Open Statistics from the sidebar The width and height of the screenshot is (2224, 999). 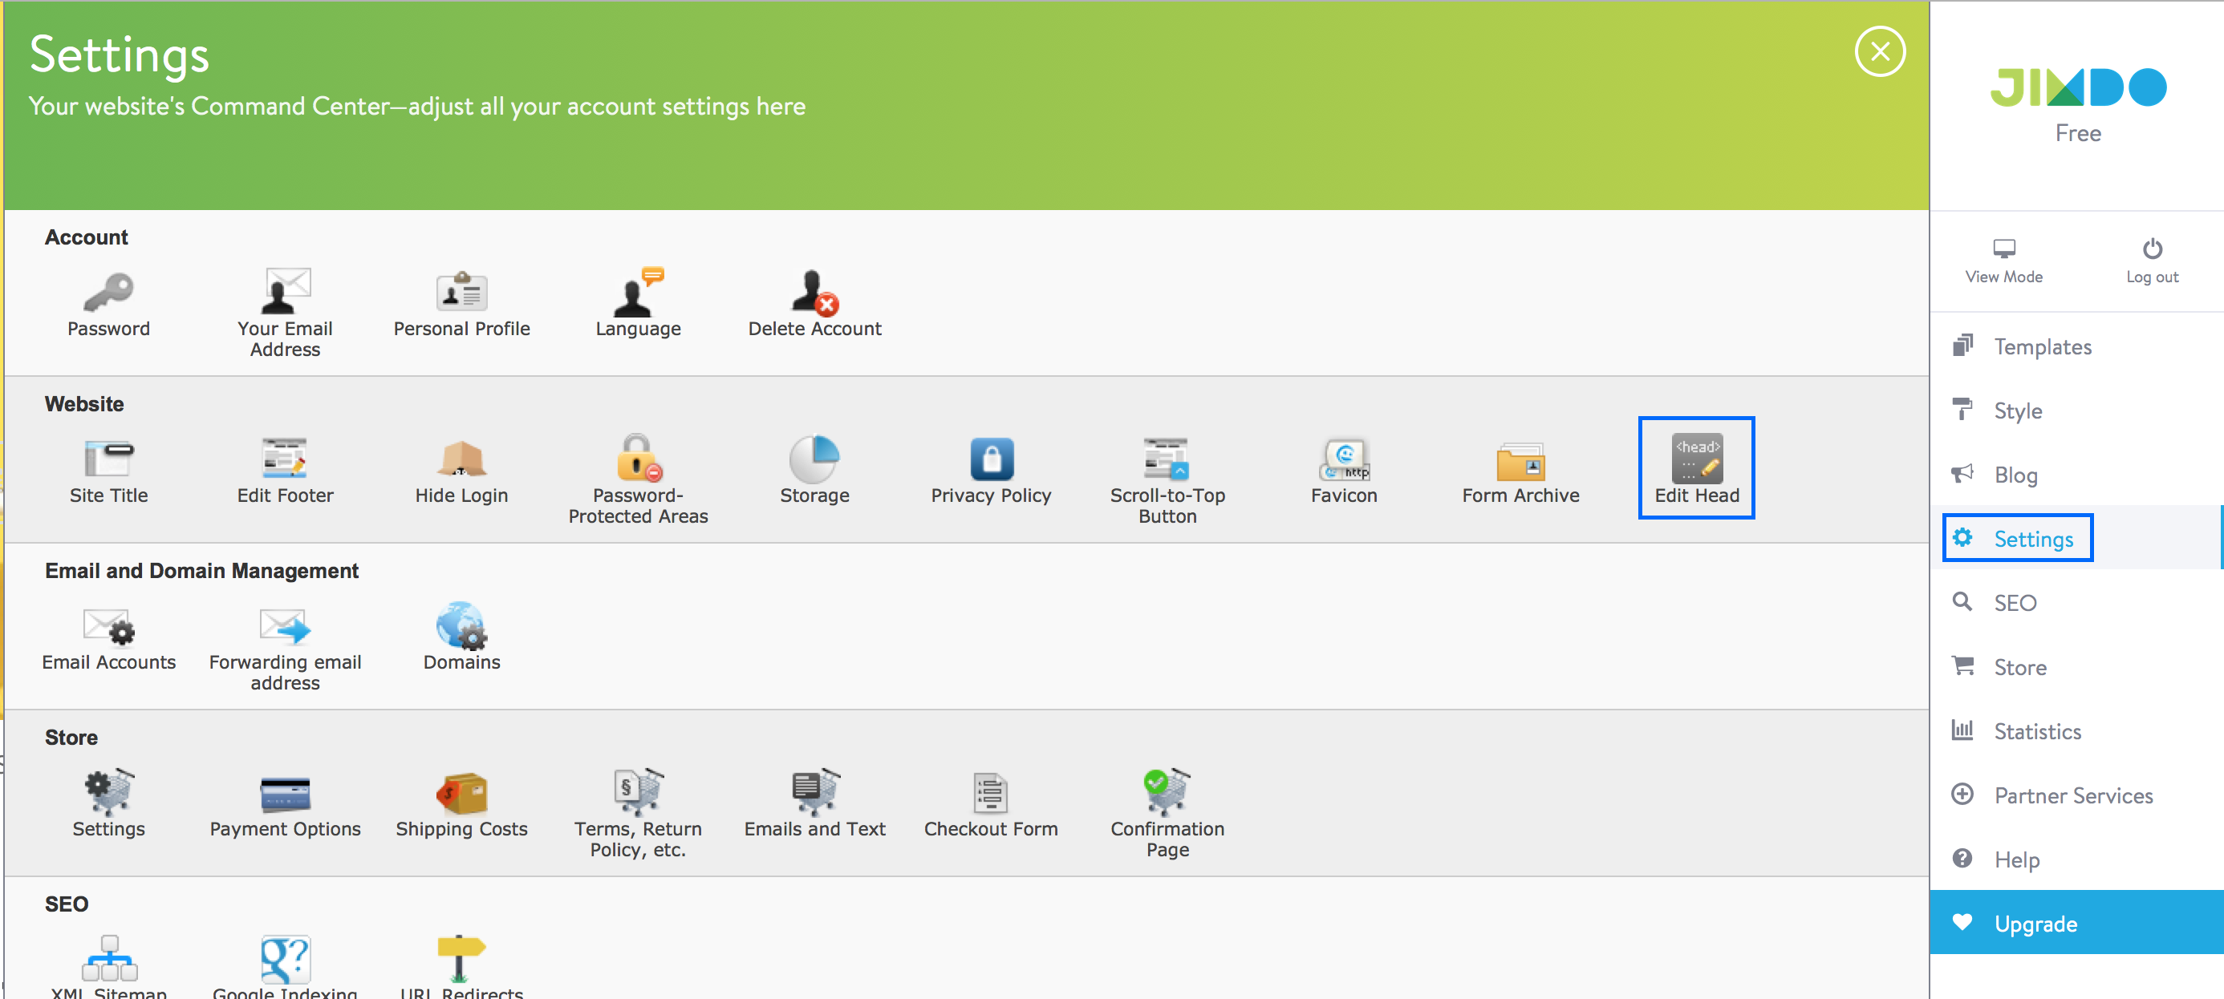click(x=2036, y=731)
